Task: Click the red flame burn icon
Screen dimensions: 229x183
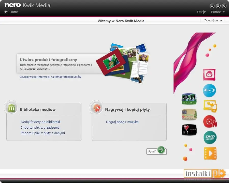Action: point(97,108)
